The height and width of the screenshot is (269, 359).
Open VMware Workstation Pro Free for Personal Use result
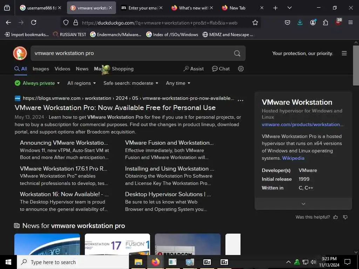115,108
